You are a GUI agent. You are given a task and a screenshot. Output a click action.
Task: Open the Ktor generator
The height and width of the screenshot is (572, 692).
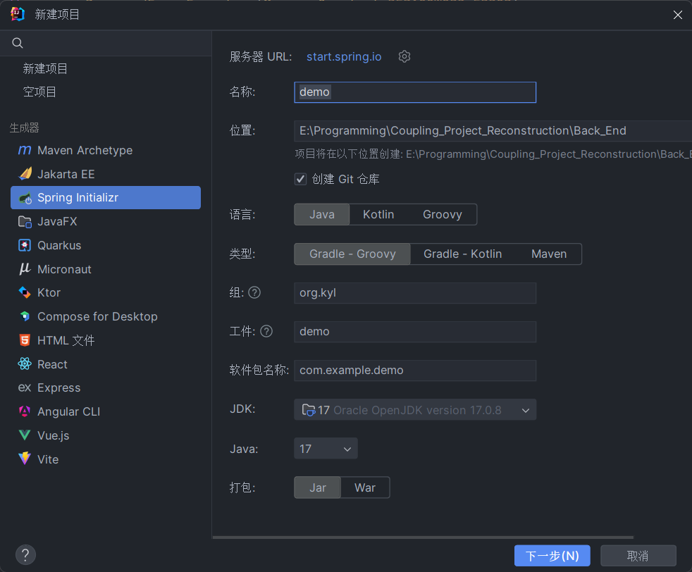(x=49, y=292)
